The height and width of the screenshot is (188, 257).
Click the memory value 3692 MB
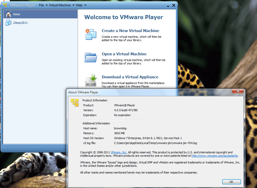[x=119, y=133]
